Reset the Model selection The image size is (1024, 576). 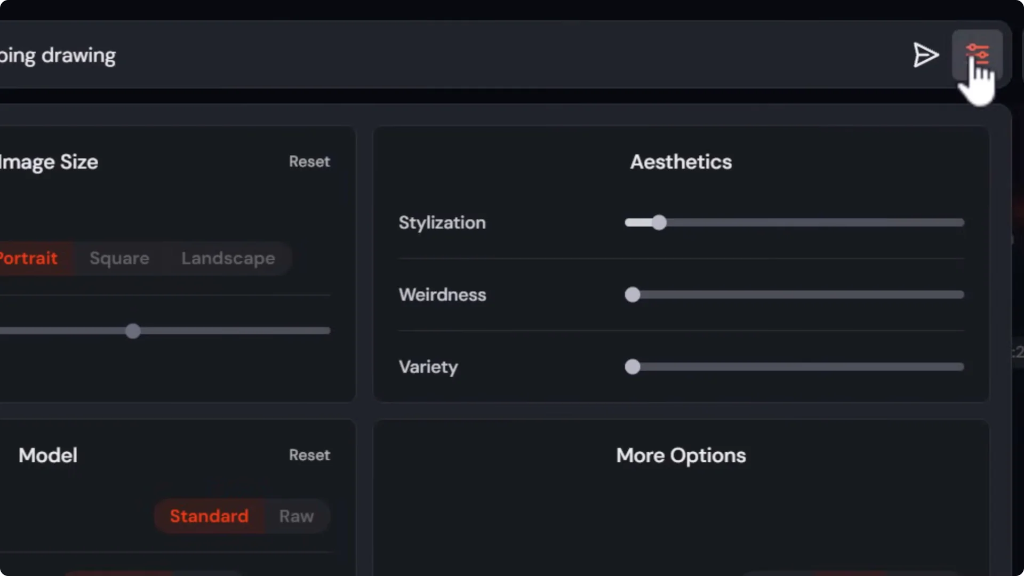point(309,455)
